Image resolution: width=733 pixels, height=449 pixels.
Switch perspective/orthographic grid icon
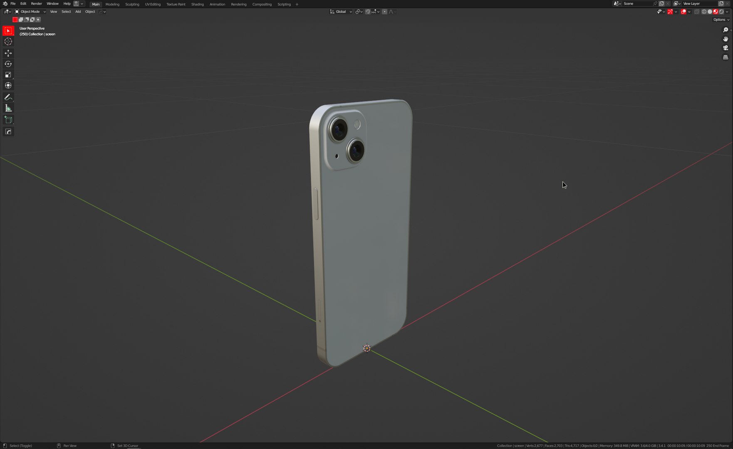(x=726, y=57)
